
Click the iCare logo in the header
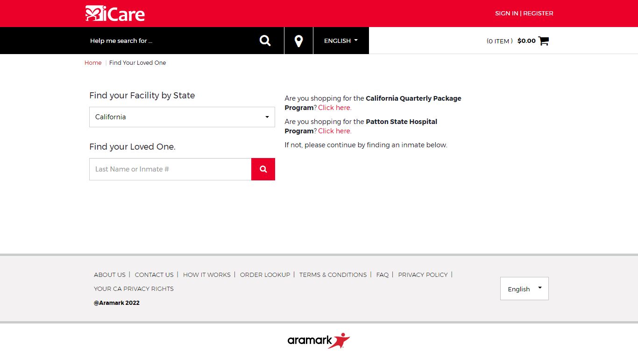pos(115,14)
